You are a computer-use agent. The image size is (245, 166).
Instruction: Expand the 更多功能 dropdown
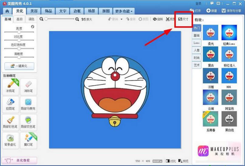124,11
